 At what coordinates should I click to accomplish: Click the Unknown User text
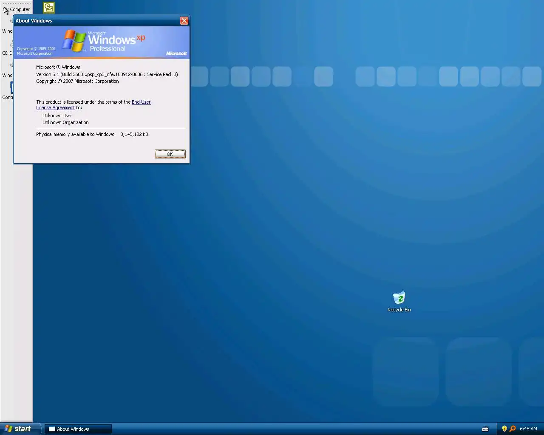57,116
